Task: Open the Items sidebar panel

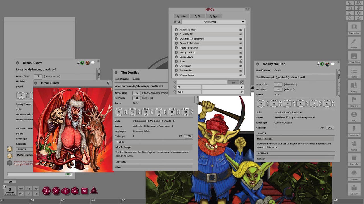Action: pos(353,146)
